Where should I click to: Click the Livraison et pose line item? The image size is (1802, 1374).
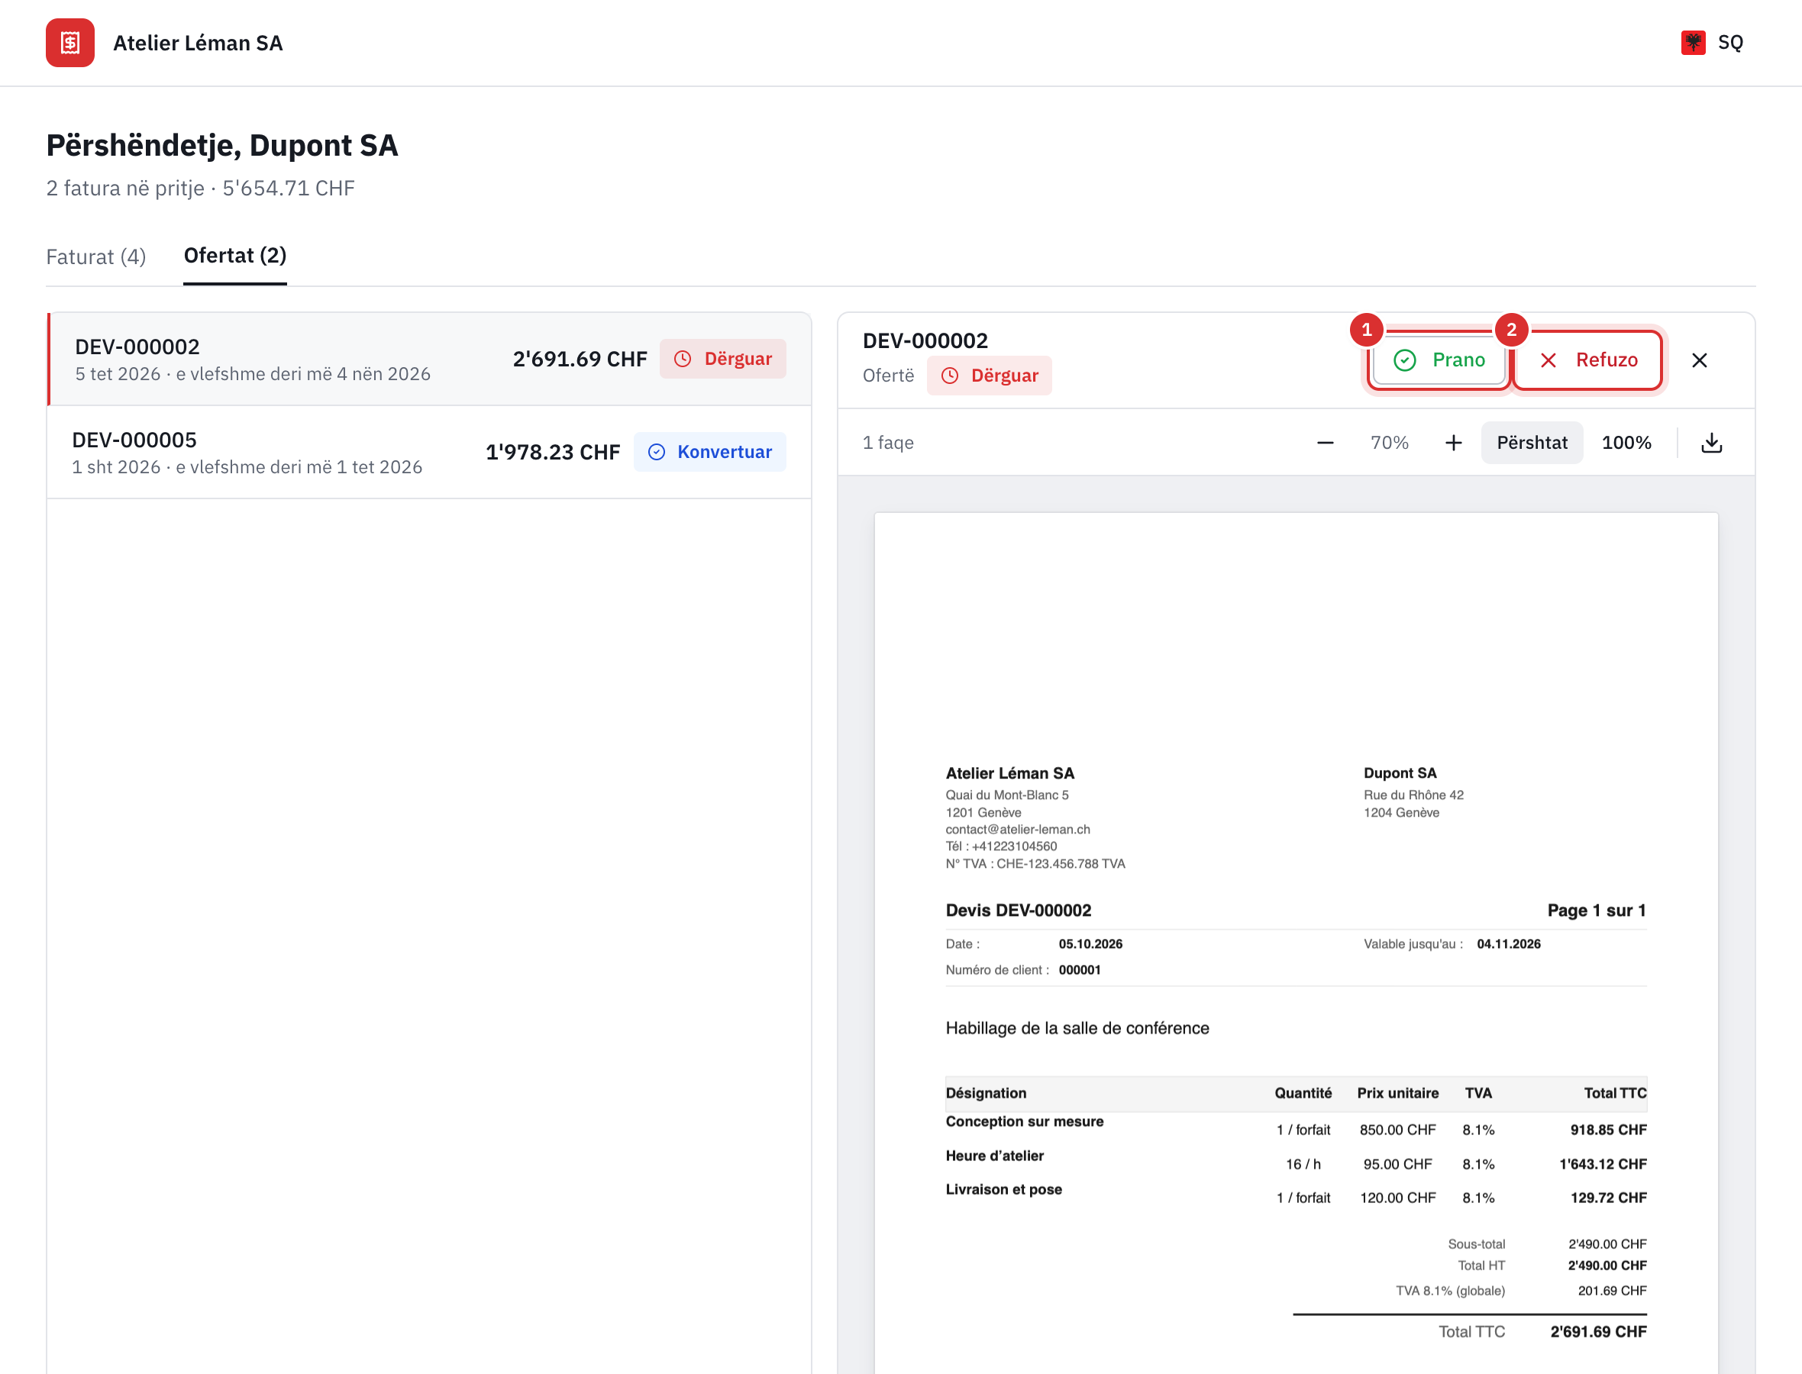[x=1003, y=1189]
